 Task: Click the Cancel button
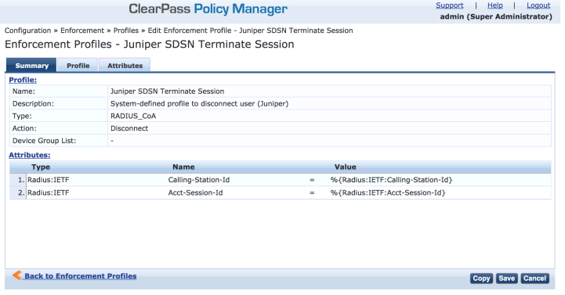click(x=534, y=278)
